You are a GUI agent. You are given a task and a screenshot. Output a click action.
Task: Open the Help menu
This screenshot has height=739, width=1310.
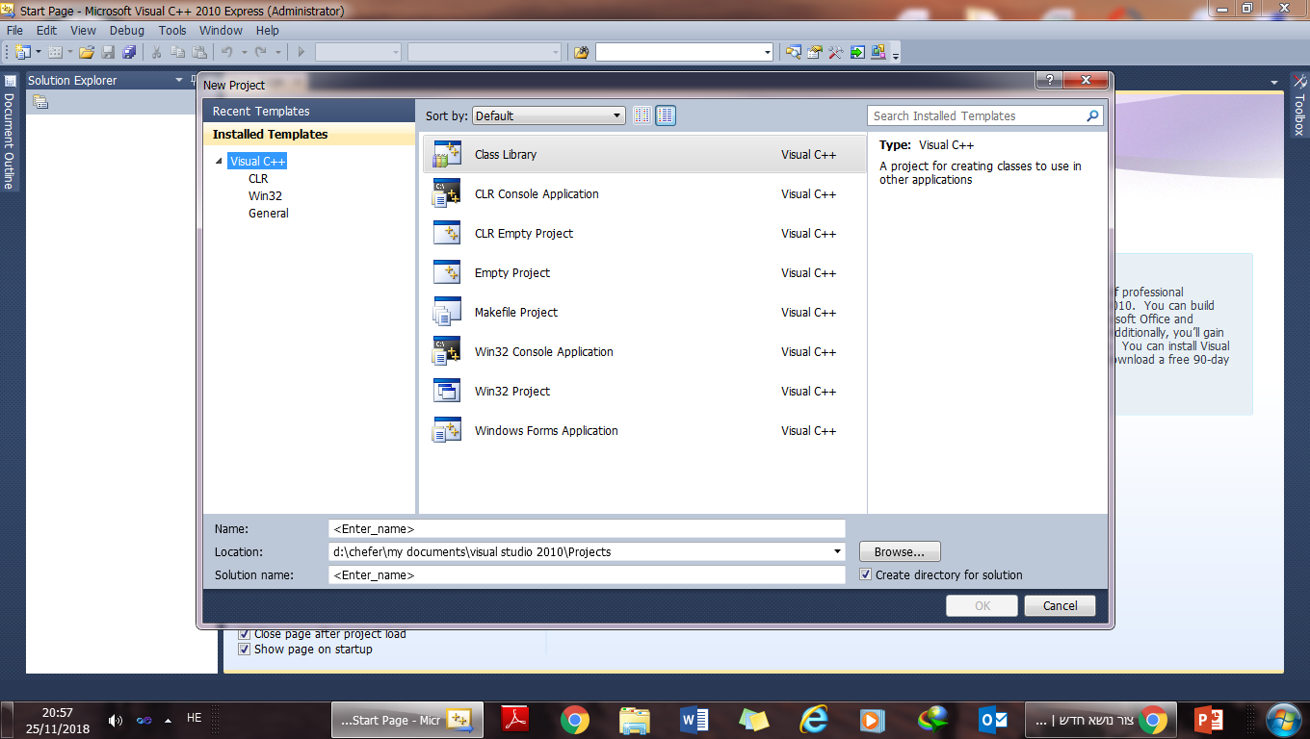tap(267, 30)
